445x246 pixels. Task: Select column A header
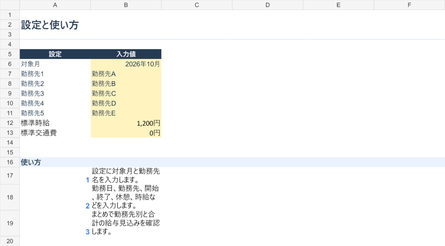(x=55, y=5)
